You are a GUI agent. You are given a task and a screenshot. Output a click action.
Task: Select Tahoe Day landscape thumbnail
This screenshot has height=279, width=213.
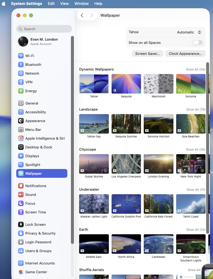pyautogui.click(x=94, y=124)
